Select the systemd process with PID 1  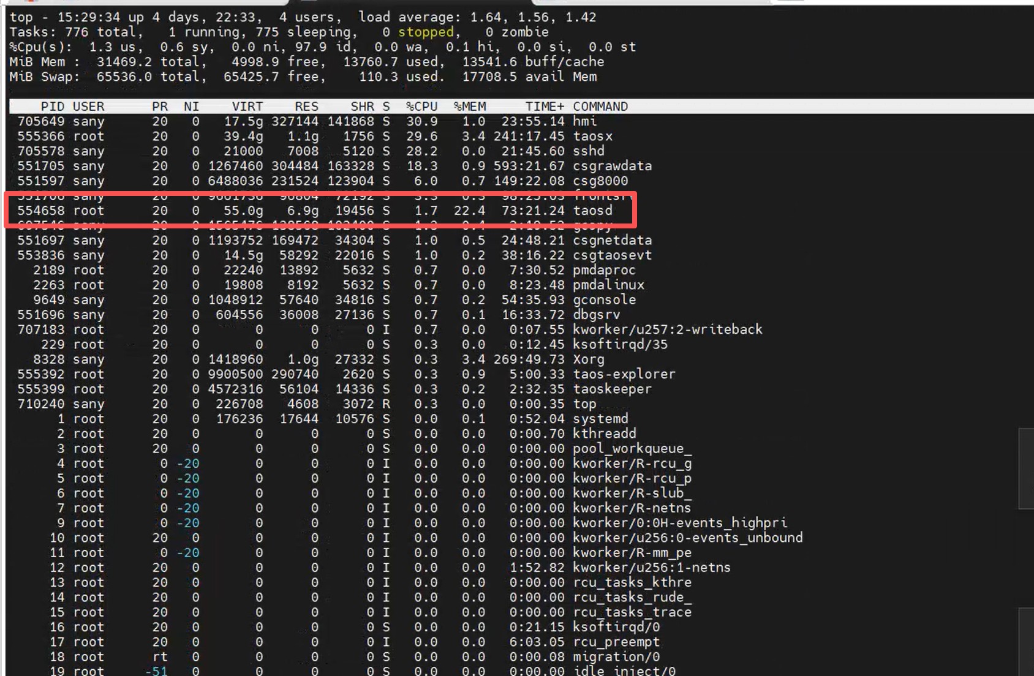[x=600, y=419]
